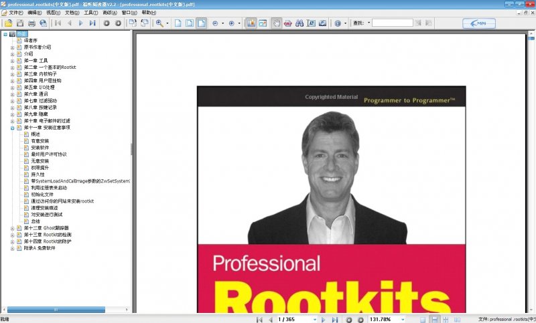
Task: Open the info icon dropdown arrow
Action: pos(345,23)
